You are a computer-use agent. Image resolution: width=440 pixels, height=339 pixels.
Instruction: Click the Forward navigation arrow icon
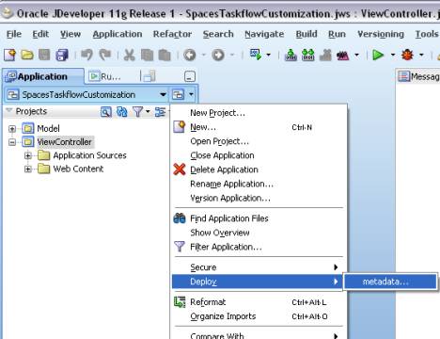(218, 56)
